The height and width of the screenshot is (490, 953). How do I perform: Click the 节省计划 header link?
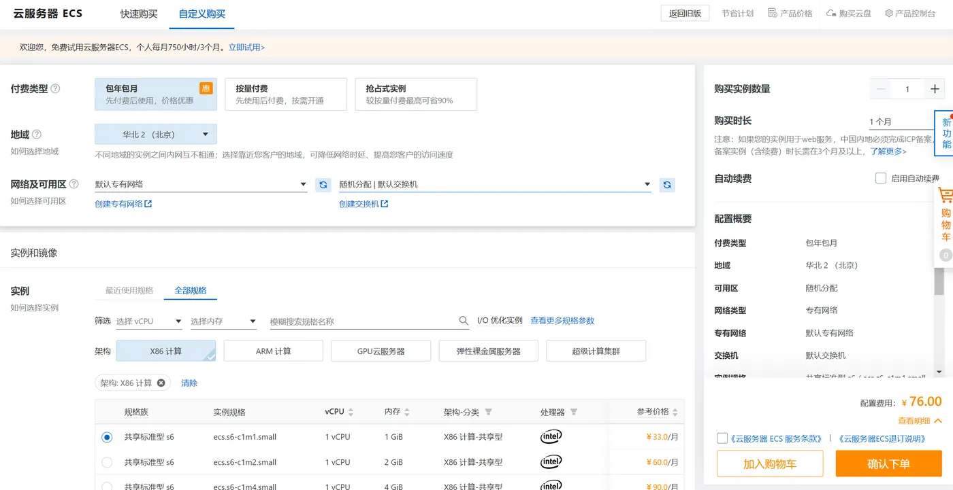click(738, 13)
